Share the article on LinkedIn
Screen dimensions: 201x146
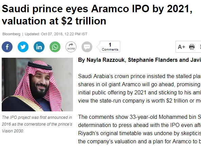click(x=39, y=47)
